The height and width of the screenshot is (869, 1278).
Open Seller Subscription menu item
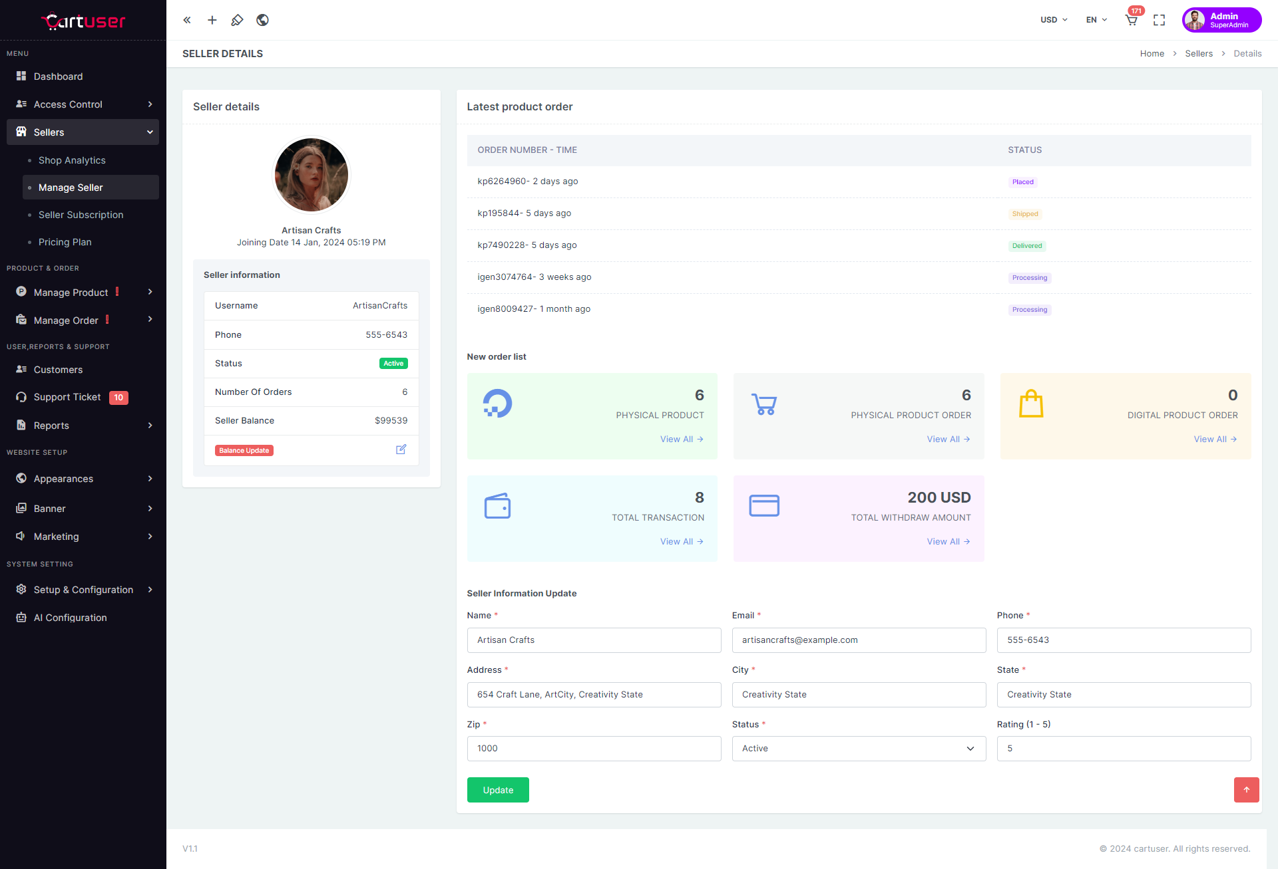tap(81, 215)
